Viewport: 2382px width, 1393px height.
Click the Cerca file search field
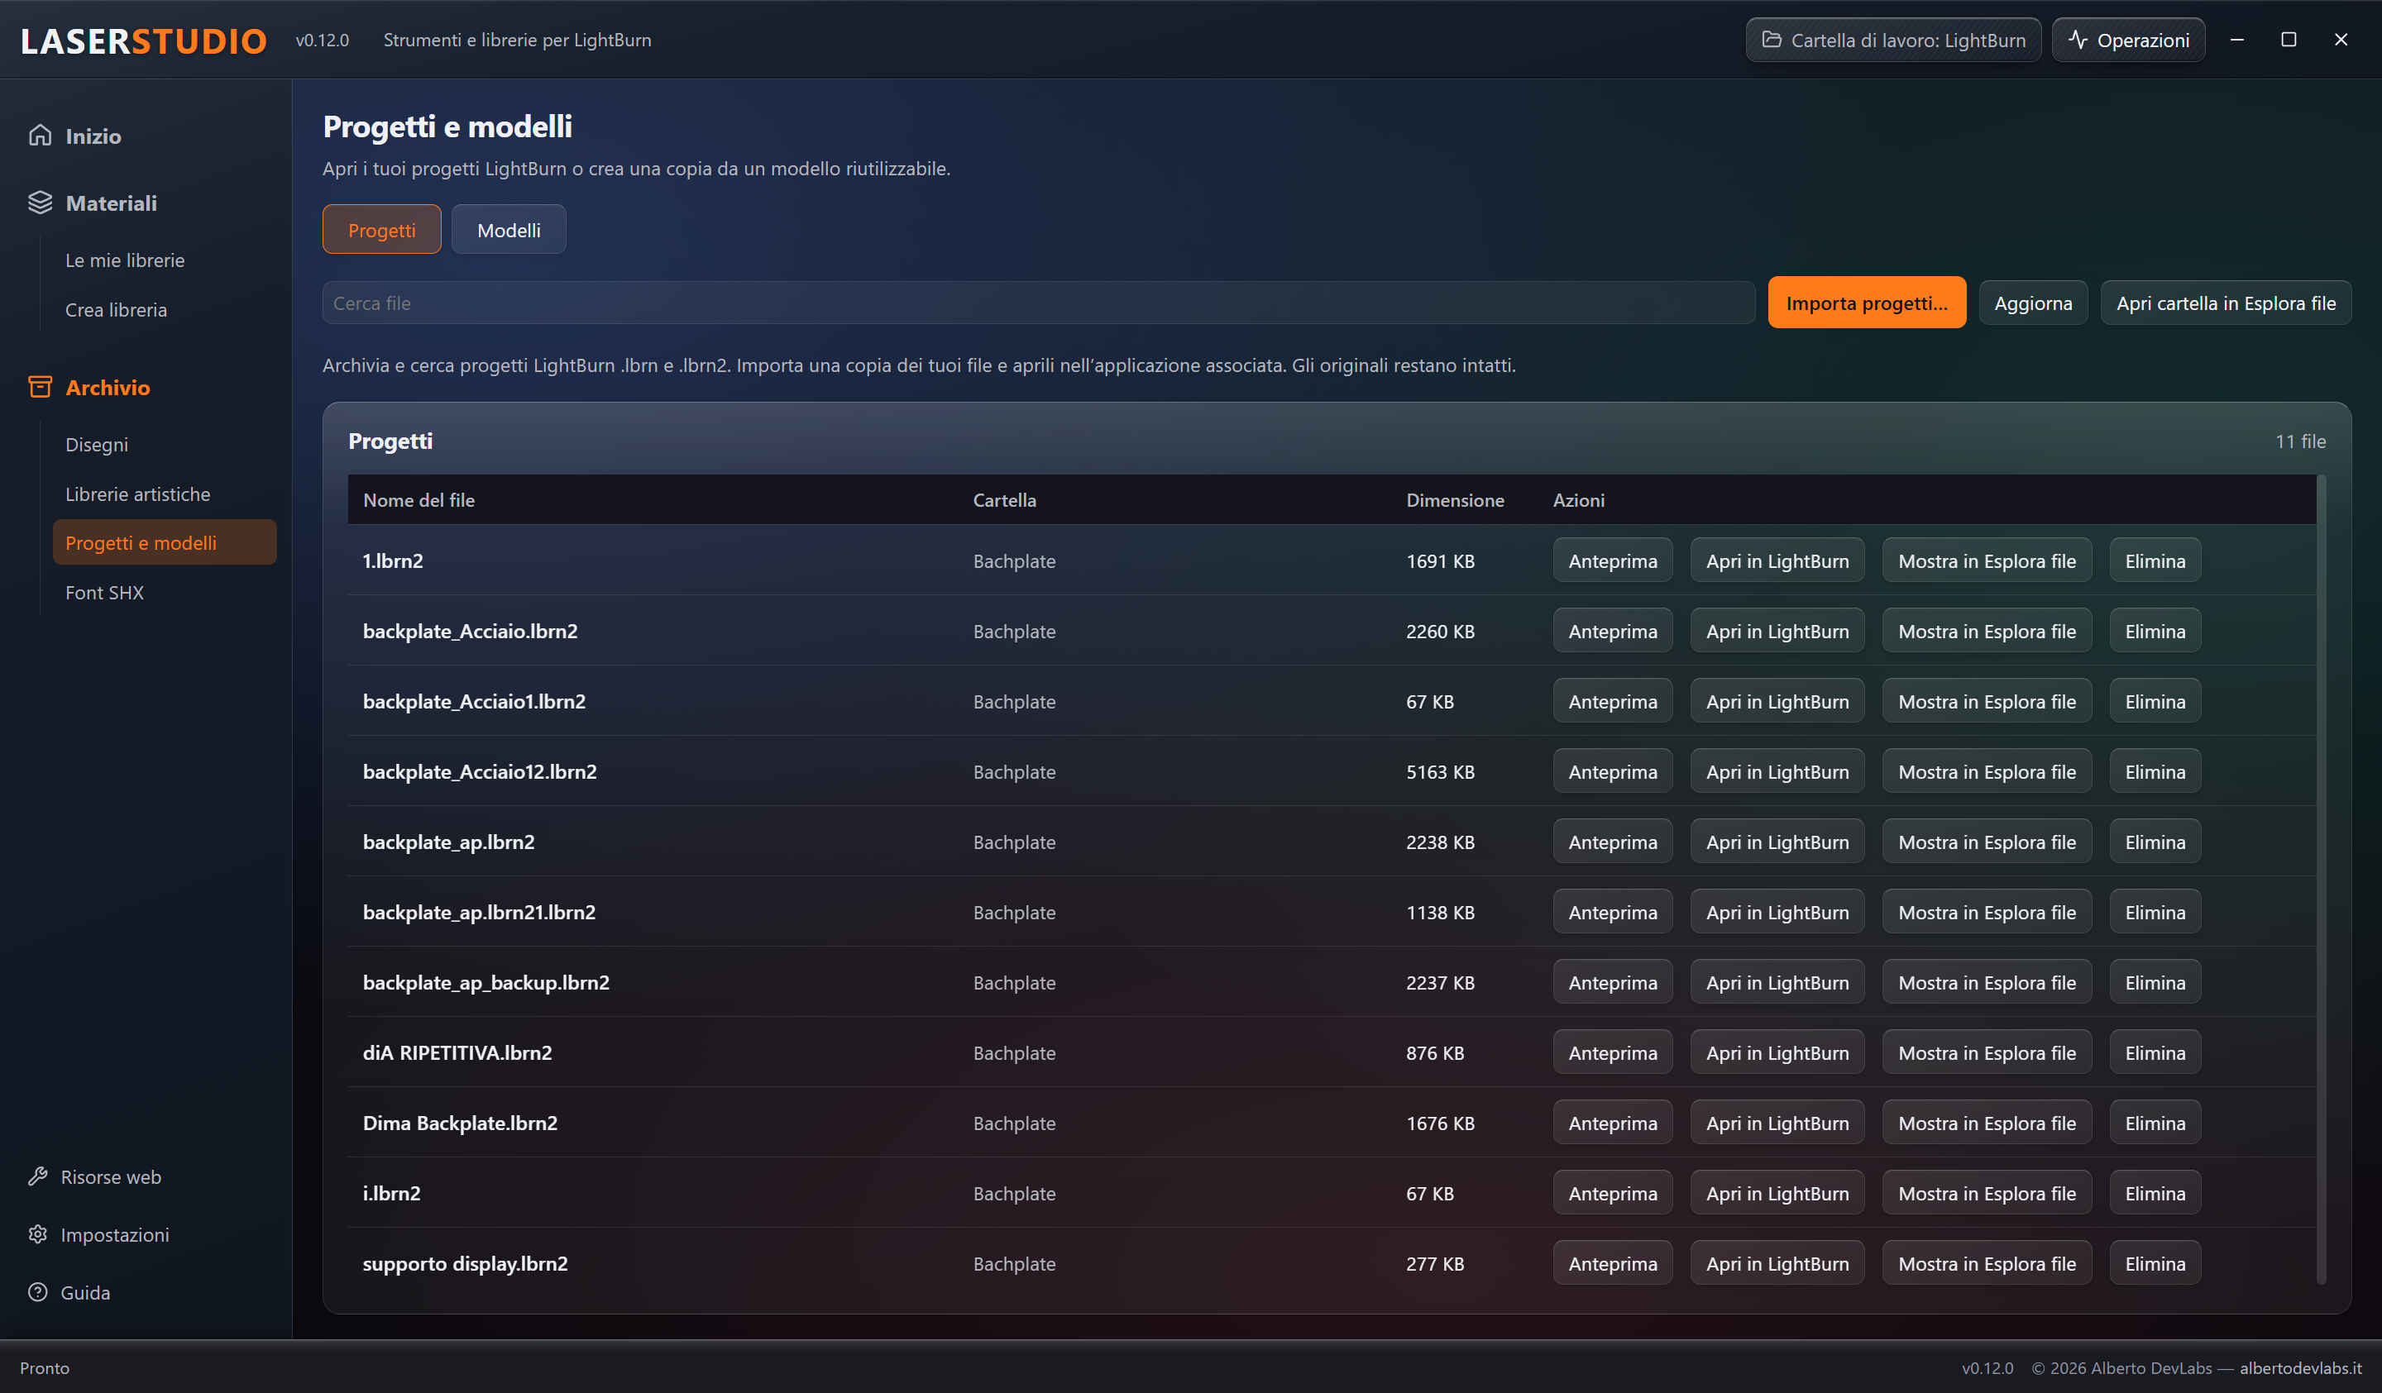click(x=1039, y=303)
